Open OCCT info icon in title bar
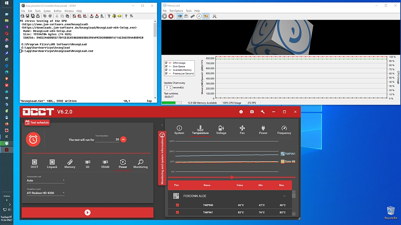 click(241, 112)
